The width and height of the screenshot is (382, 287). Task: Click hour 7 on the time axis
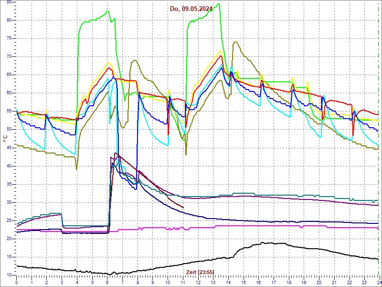click(x=123, y=282)
